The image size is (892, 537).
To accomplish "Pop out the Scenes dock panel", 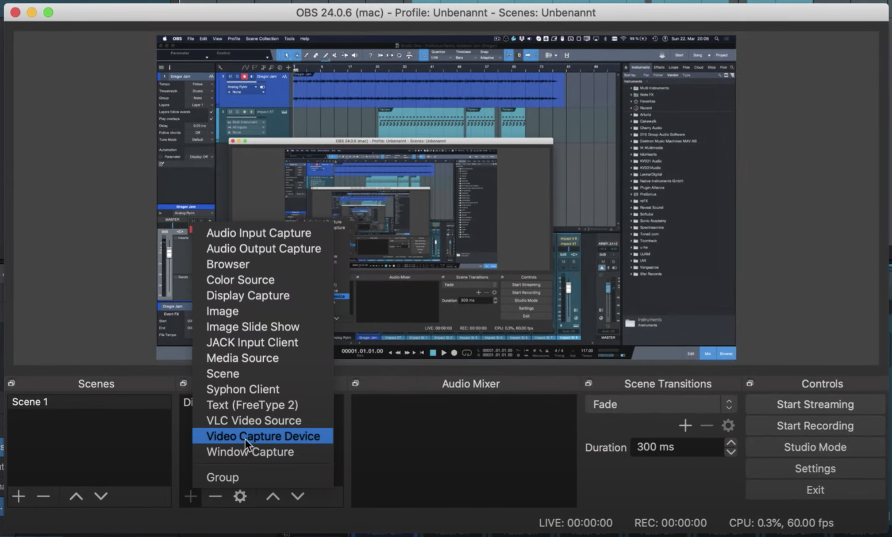I will click(x=12, y=383).
